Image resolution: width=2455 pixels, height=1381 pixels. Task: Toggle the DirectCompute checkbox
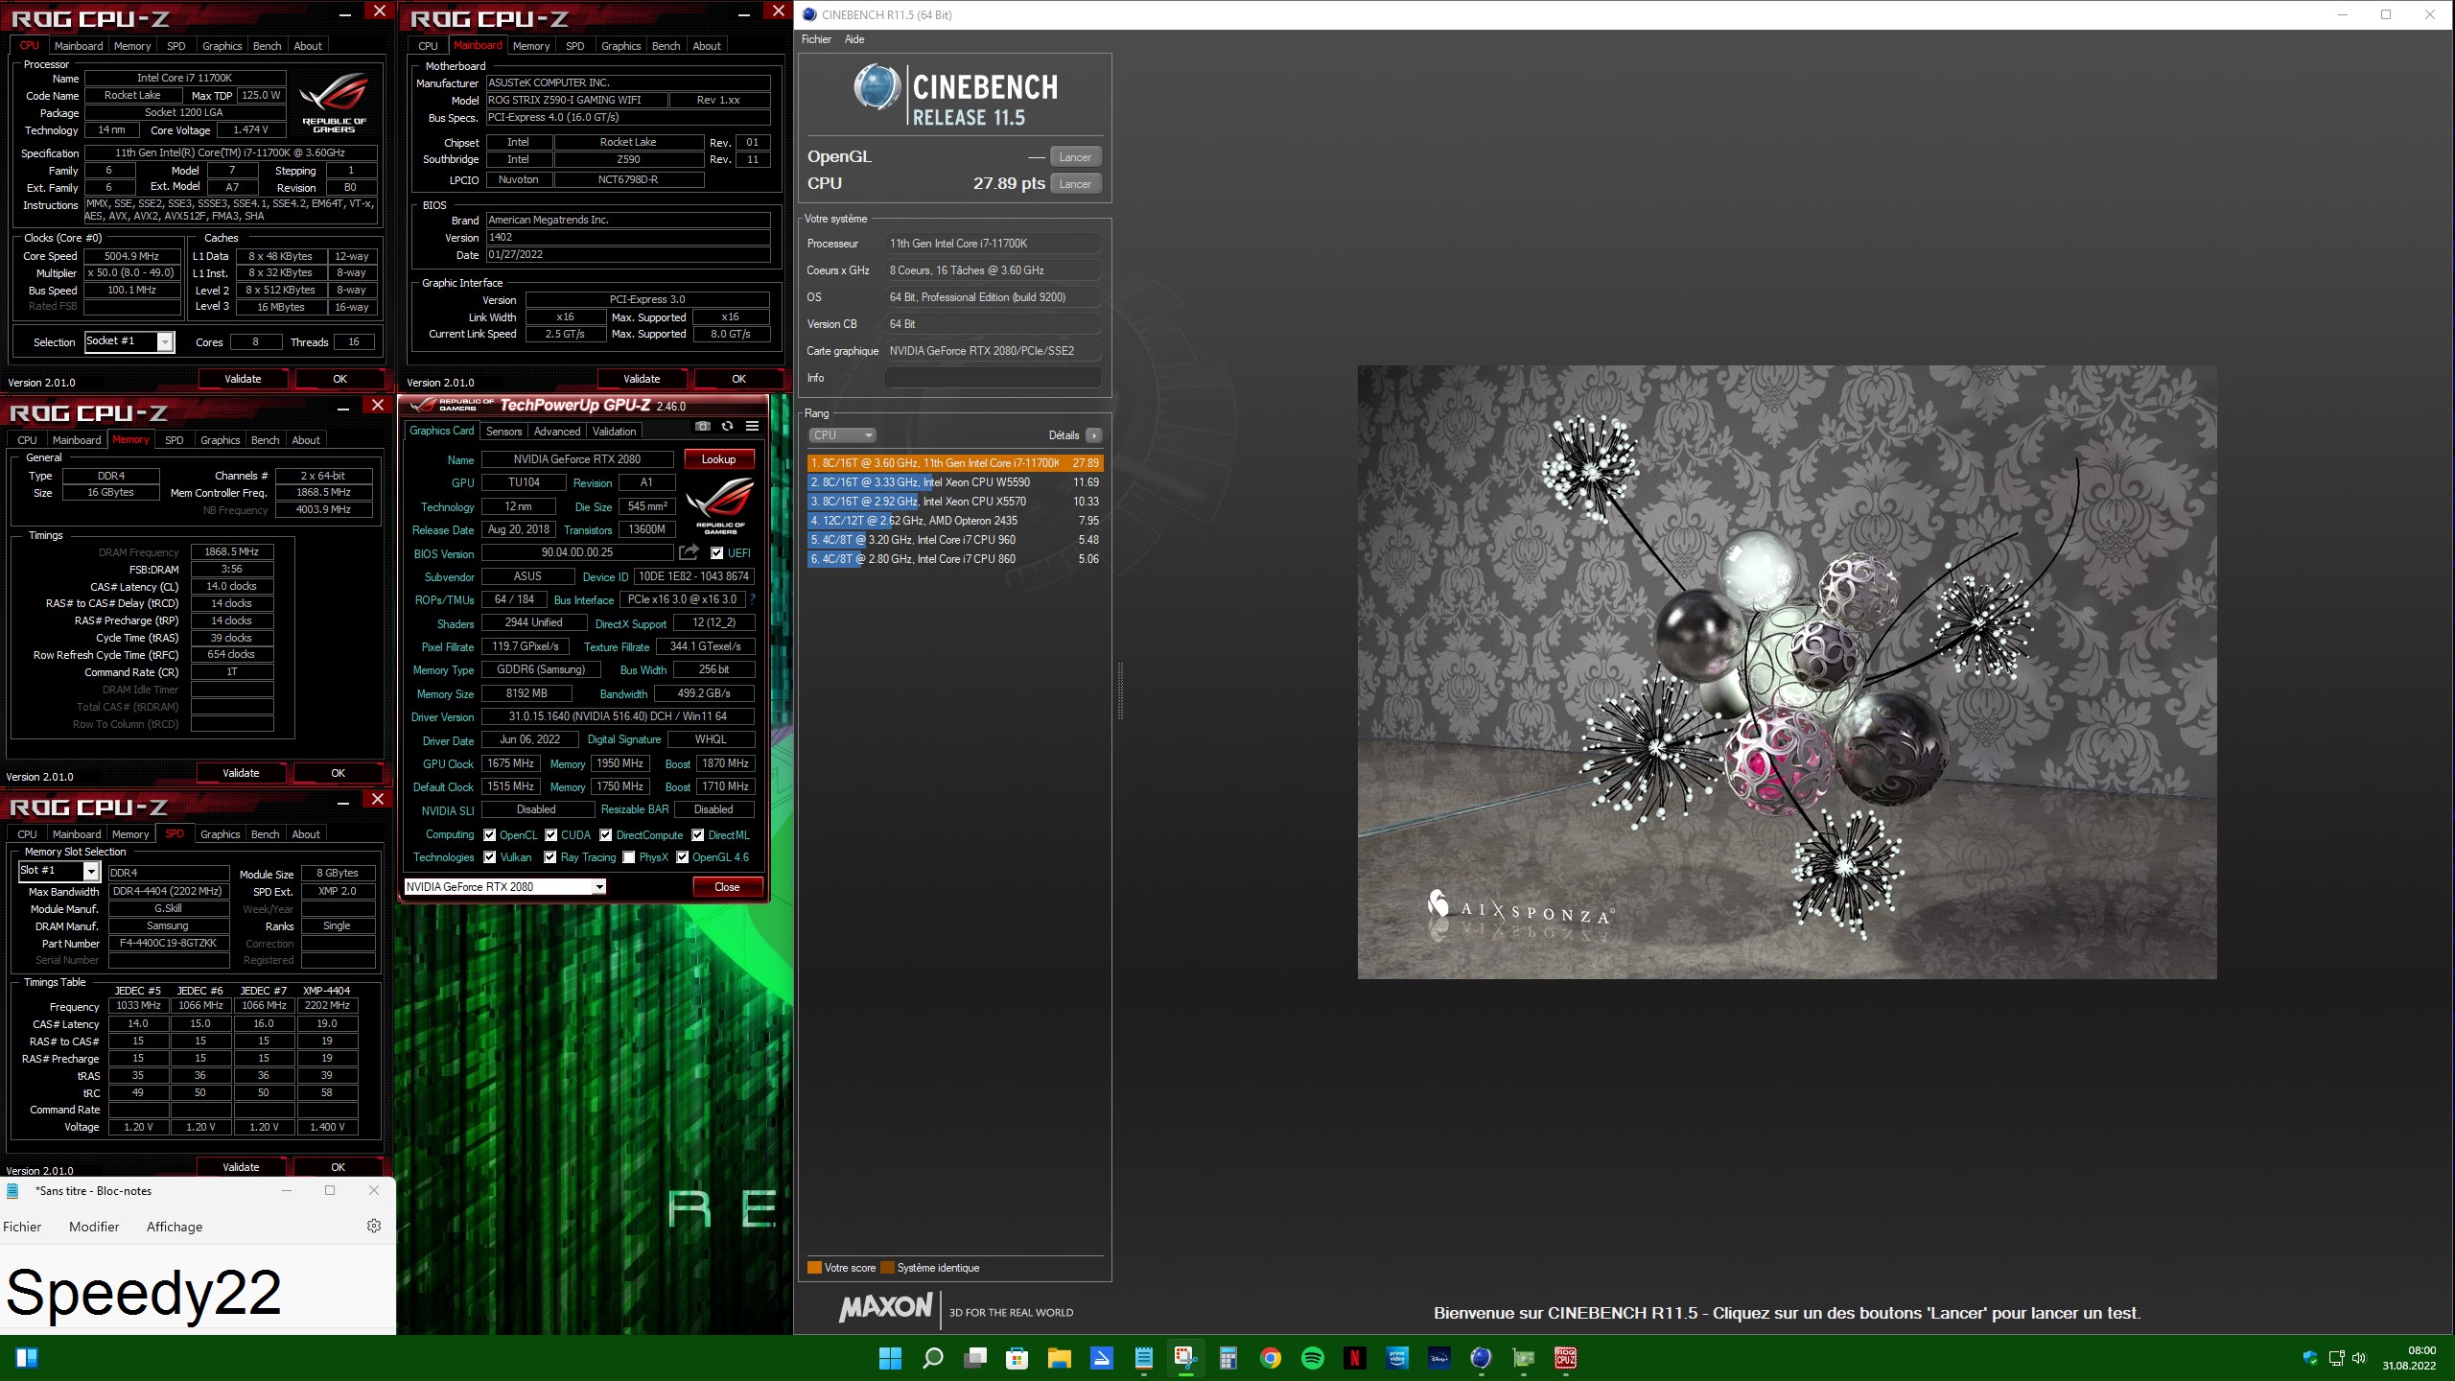click(605, 835)
